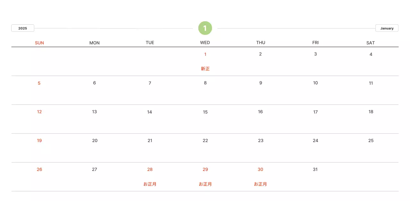Pick the 14th in the calendar
The height and width of the screenshot is (201, 410).
coord(150,112)
